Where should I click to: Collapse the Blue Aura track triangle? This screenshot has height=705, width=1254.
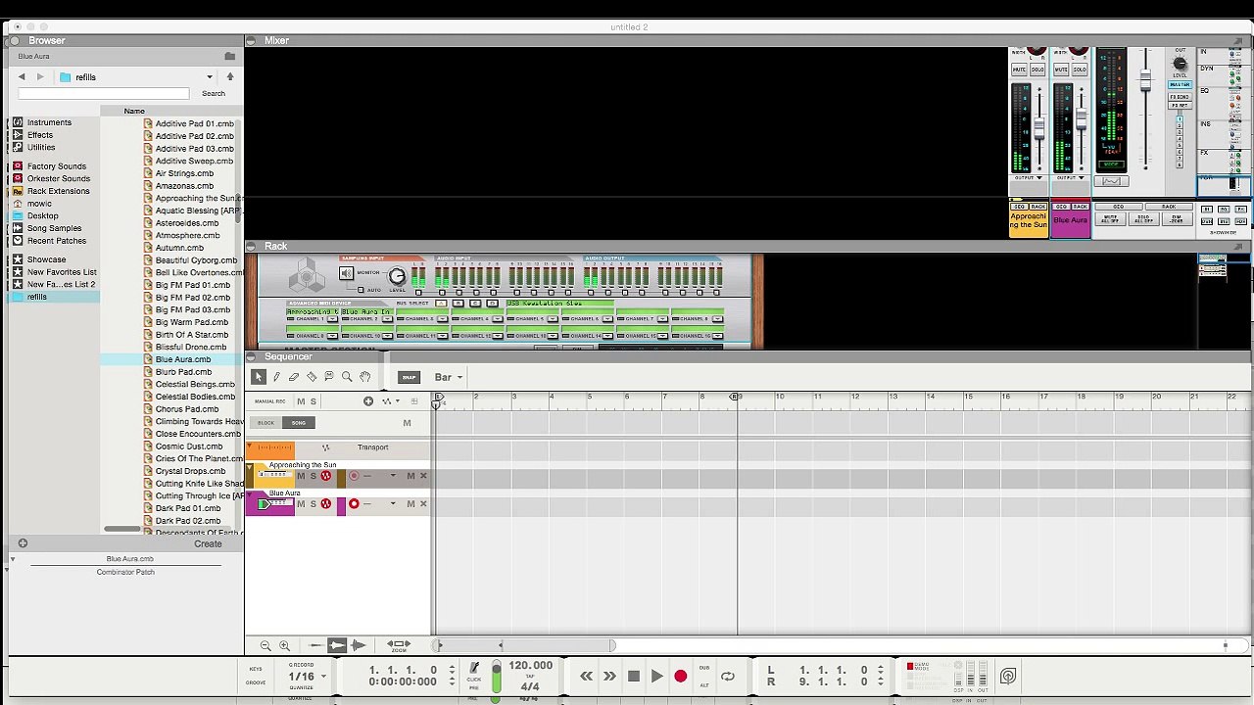click(250, 493)
